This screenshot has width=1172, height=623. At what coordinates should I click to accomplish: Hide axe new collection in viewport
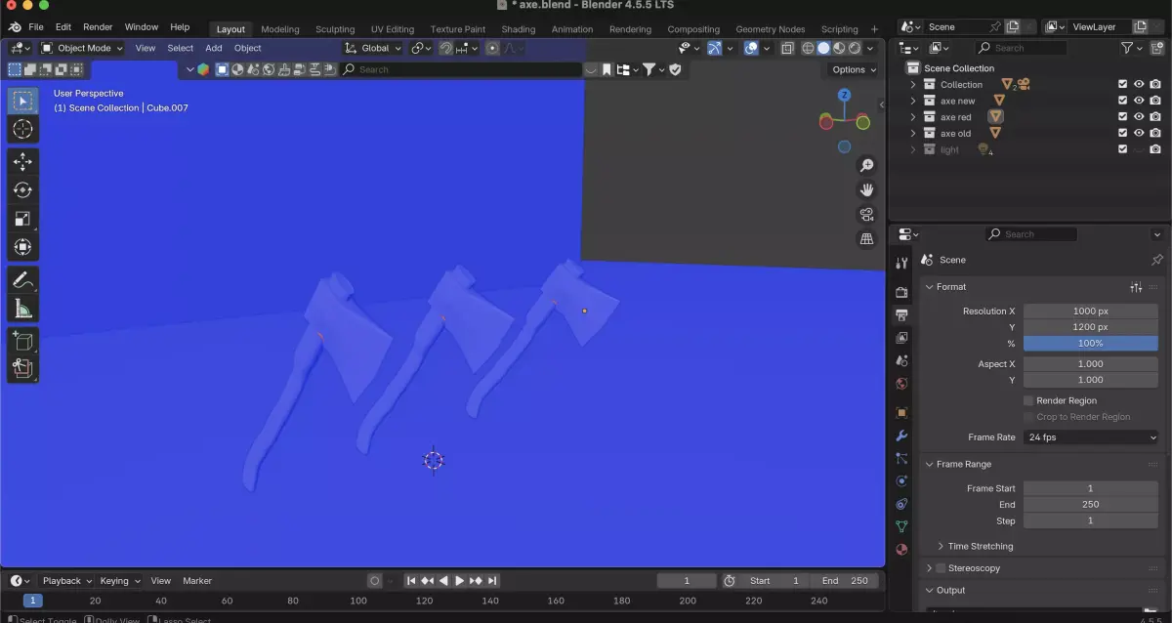click(1139, 101)
